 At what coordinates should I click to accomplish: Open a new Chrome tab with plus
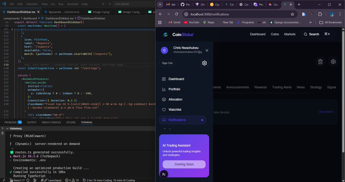(299, 5)
